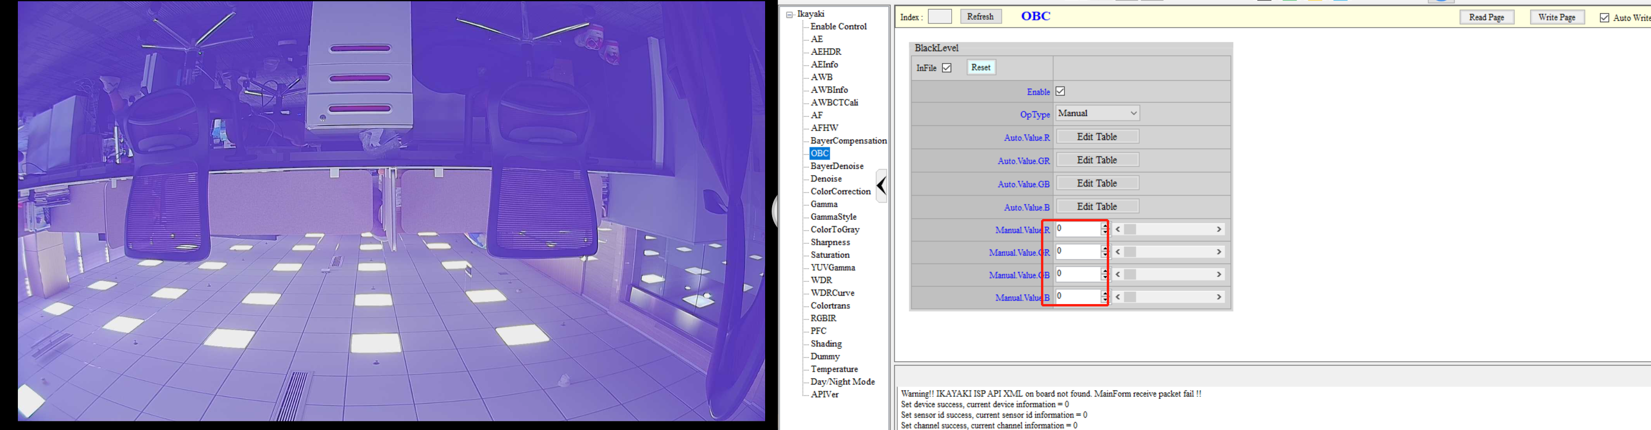Select Temperature in the tree

(x=834, y=369)
